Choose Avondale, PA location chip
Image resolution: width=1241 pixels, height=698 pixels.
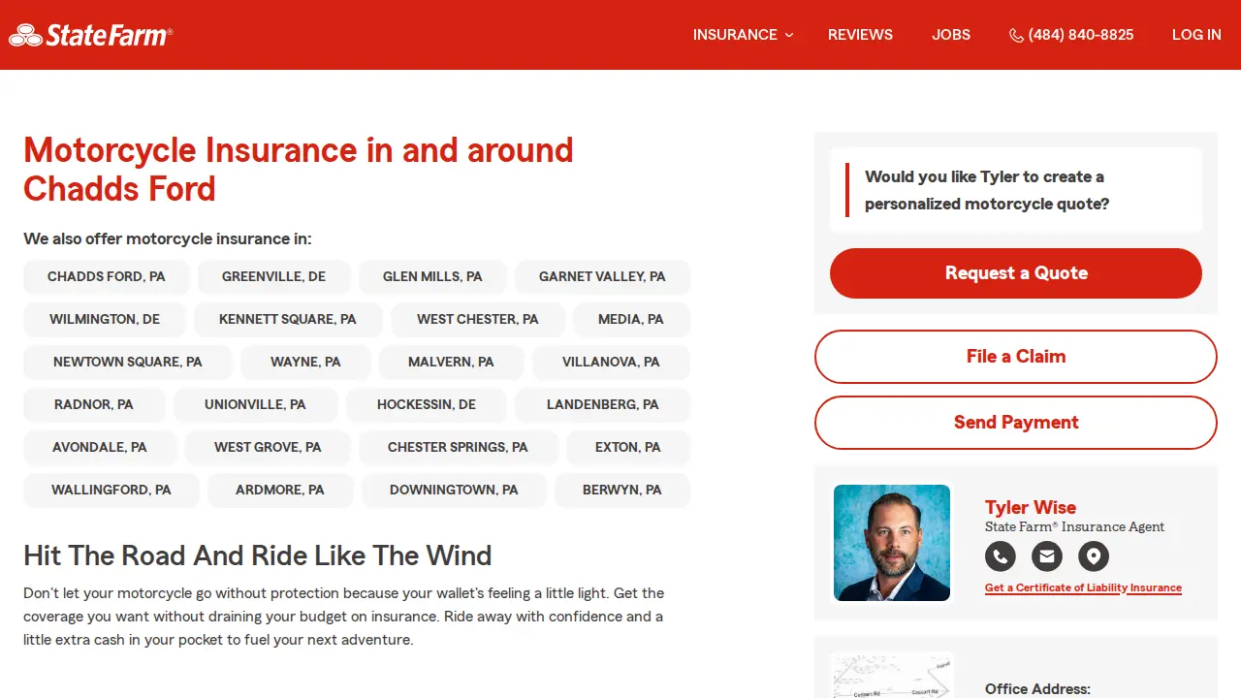pos(100,447)
